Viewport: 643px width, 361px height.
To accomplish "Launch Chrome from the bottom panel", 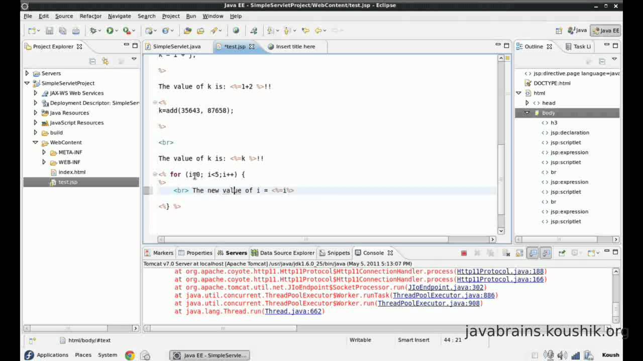I will coord(130,355).
